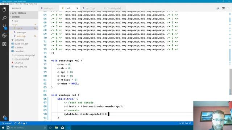Open Task View on the taskbar
The width and height of the screenshot is (232, 130).
50,127
